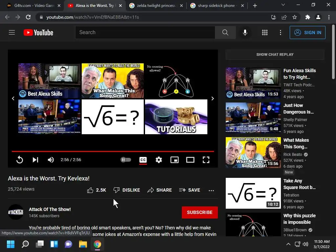
Task: Open Chrome tab search chevron
Action: 283,5
